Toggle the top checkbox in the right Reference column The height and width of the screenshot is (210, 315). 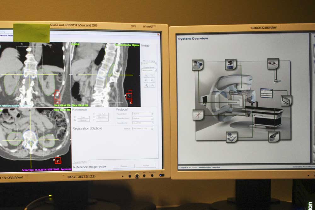94,114
